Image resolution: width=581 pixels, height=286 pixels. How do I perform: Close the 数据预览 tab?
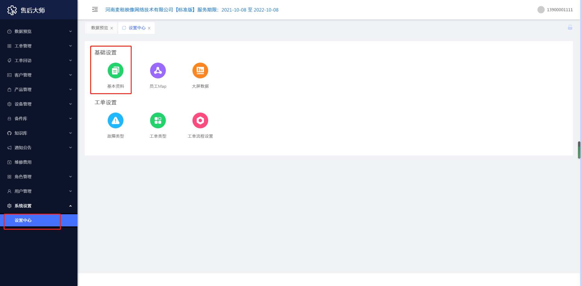pos(112,28)
